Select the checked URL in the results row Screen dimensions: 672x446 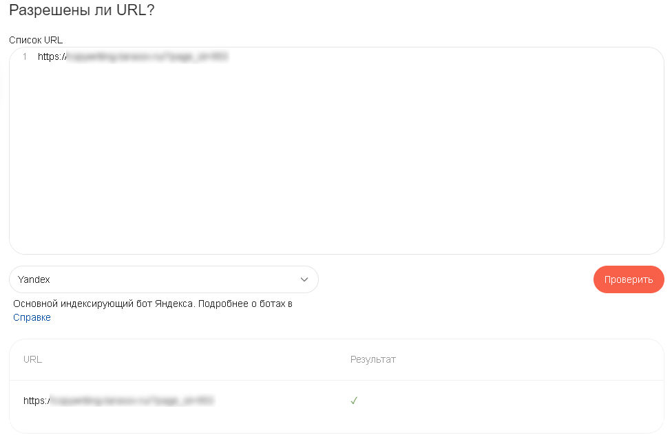[118, 401]
